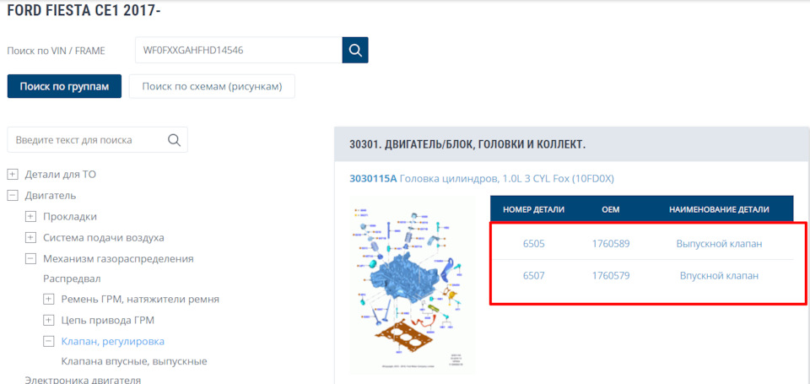Click the 'FORD FIESTA CE1 2017-' heading
The height and width of the screenshot is (384, 810).
click(84, 10)
